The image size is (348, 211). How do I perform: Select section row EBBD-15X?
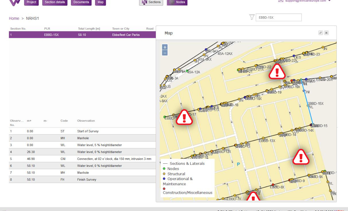(x=82, y=35)
